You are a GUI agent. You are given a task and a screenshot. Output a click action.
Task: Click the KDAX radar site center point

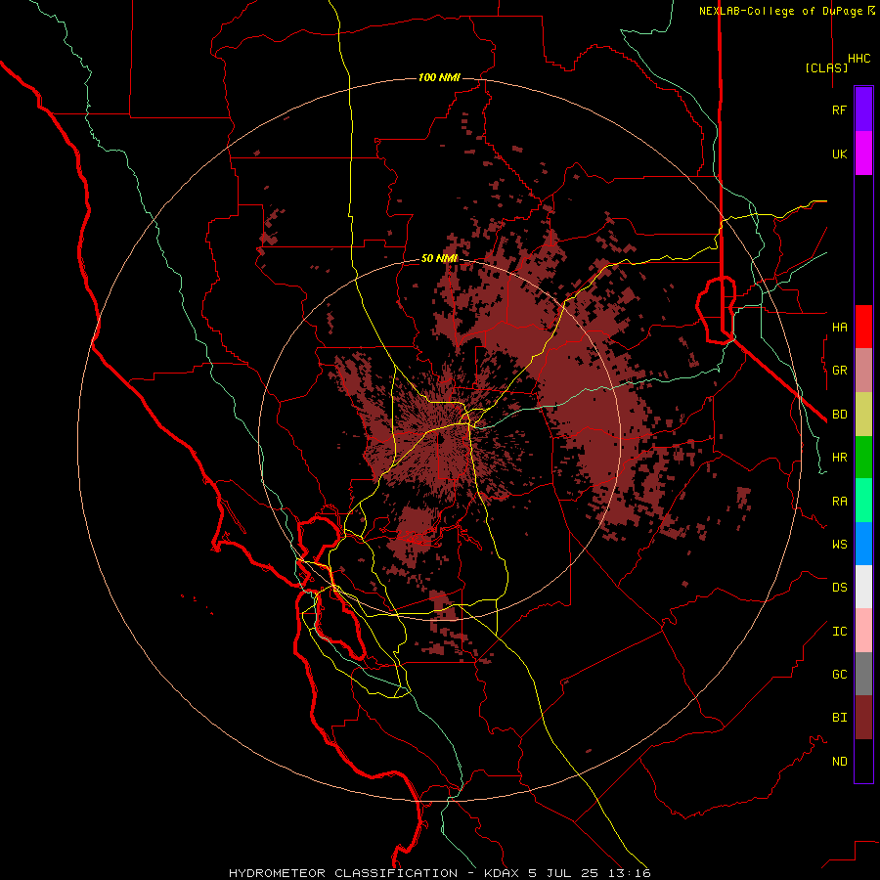coord(441,439)
